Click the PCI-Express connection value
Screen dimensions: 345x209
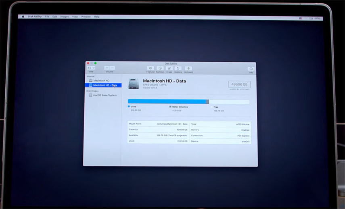pyautogui.click(x=243, y=136)
